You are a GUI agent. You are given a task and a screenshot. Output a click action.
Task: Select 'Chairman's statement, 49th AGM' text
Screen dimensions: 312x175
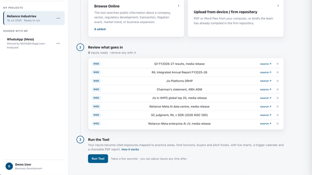(179, 89)
